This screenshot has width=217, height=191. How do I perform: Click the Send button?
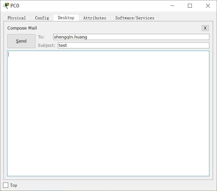pos(21,41)
